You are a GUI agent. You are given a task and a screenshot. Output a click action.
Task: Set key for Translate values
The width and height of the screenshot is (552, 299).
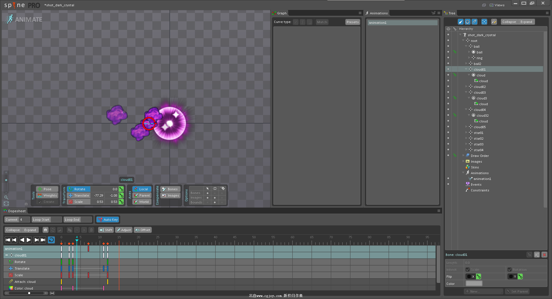[x=121, y=195]
